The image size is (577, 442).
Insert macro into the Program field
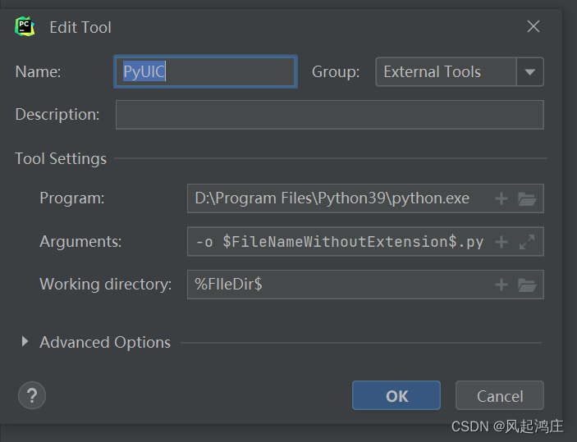tap(501, 198)
